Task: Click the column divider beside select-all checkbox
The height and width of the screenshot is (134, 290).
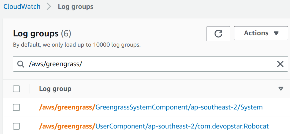Action: click(29, 89)
